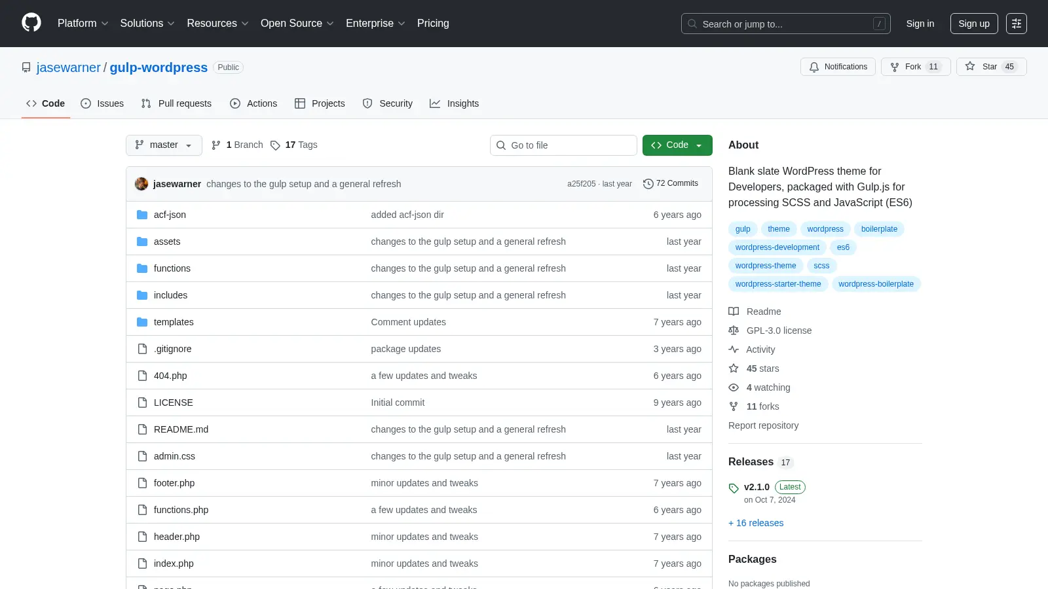Select the Code tab
This screenshot has width=1048, height=589.
pos(45,103)
